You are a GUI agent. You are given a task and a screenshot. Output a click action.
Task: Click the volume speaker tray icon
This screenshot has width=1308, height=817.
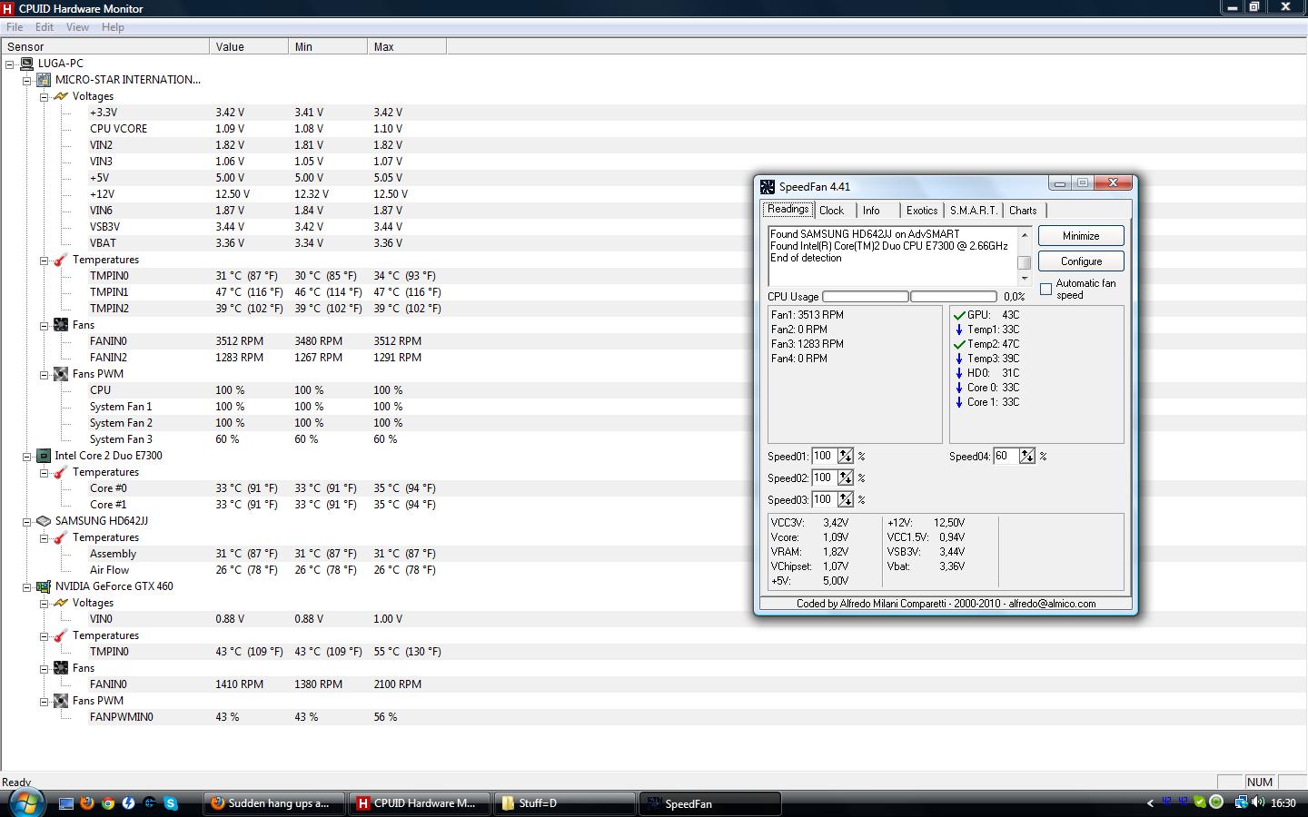click(1258, 802)
